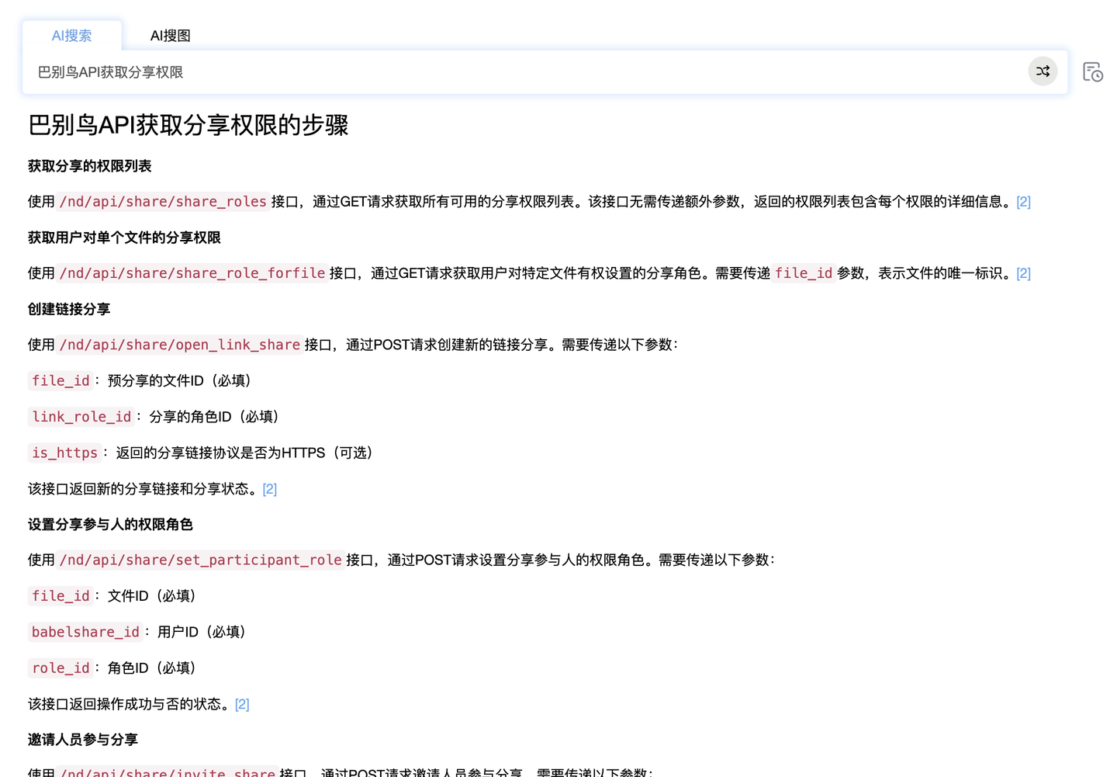Click the heading 邀请人员参与分享
The width and height of the screenshot is (1117, 777).
[x=83, y=740]
